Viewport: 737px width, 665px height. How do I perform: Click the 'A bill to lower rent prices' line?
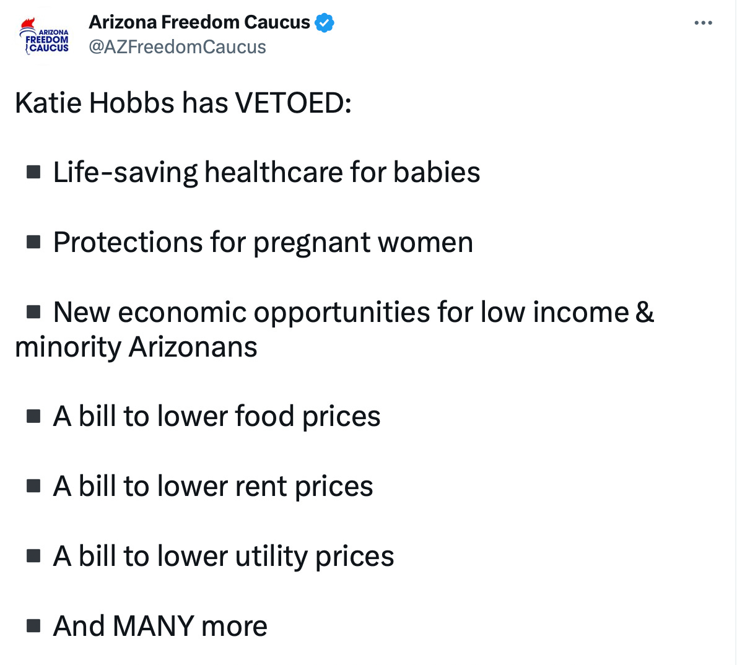tap(213, 486)
